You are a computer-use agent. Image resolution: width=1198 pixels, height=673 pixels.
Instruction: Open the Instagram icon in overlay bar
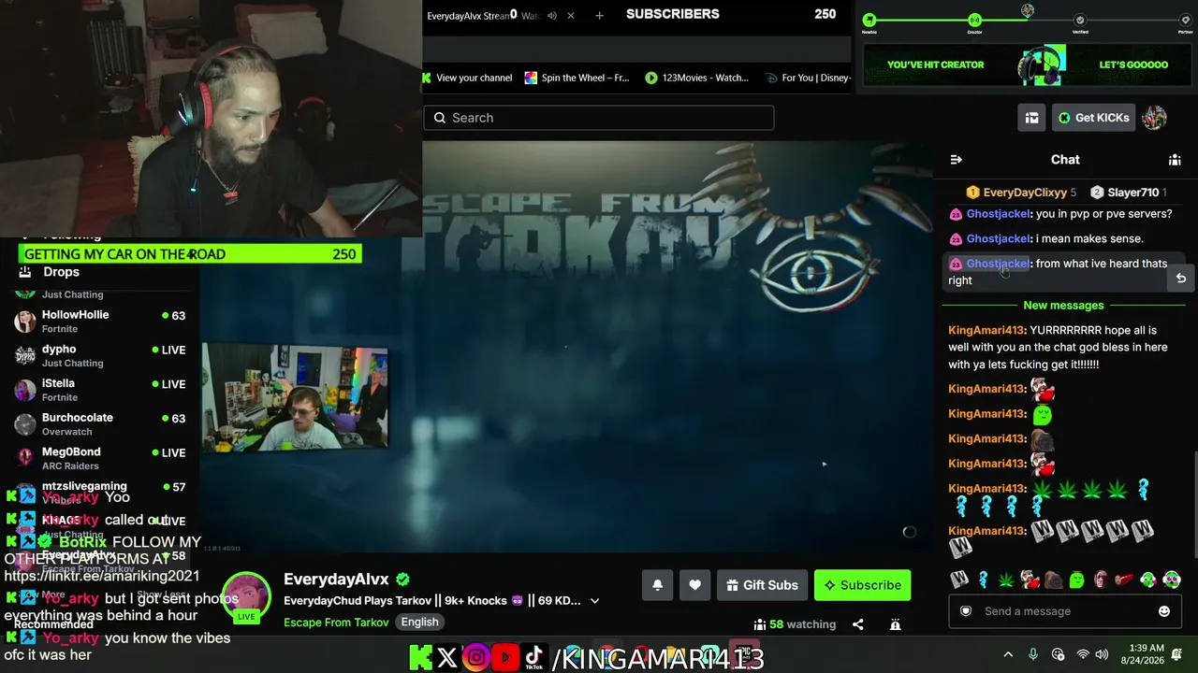[x=476, y=658]
